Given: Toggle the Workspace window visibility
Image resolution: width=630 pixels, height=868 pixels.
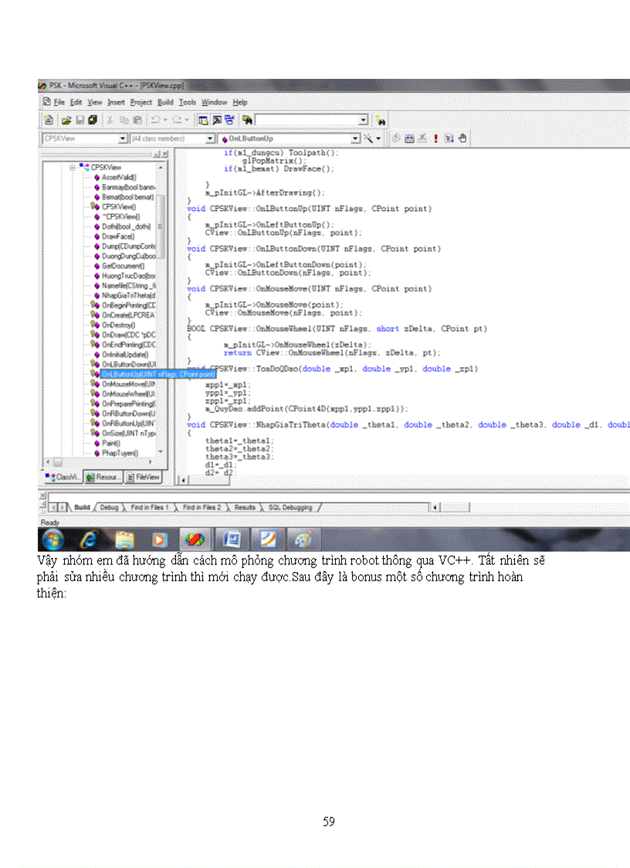Looking at the screenshot, I should click(202, 120).
